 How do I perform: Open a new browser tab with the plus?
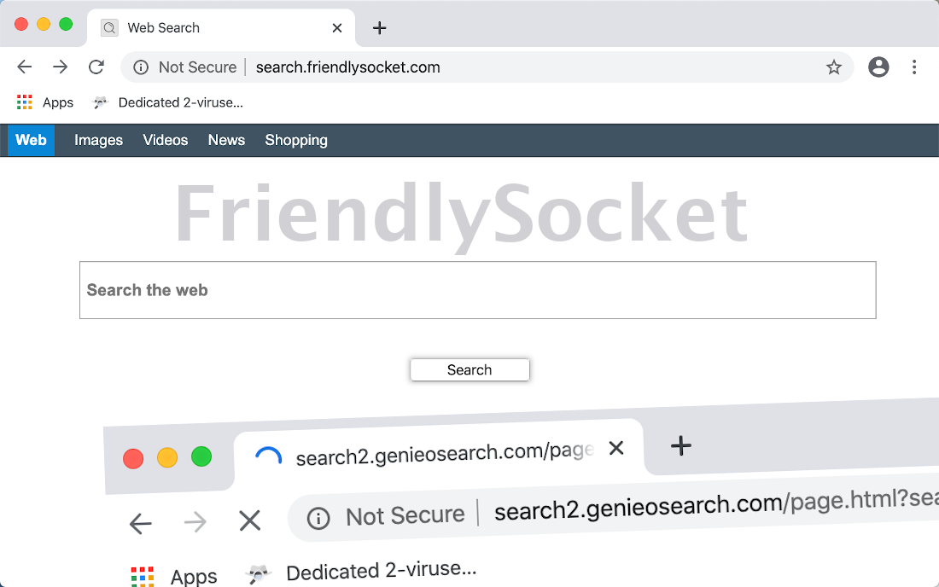[x=379, y=27]
